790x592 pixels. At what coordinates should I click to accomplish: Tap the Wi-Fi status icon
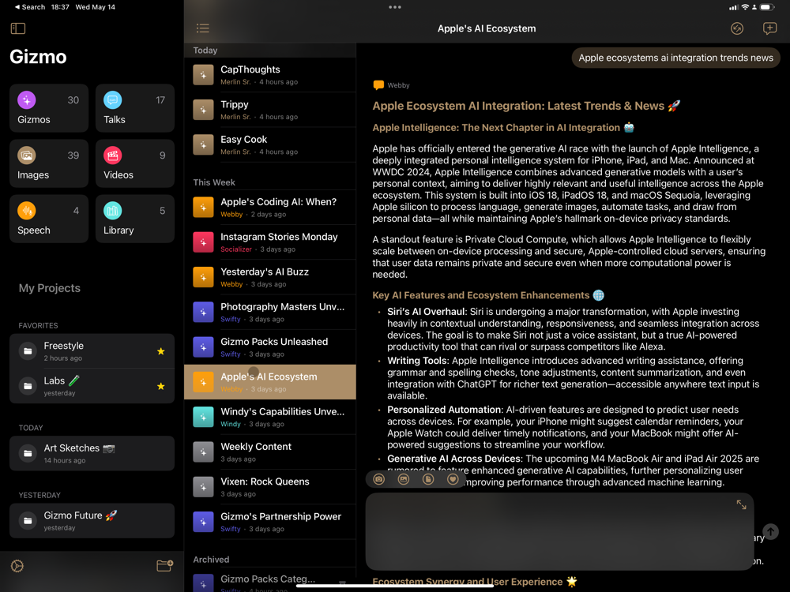(745, 7)
